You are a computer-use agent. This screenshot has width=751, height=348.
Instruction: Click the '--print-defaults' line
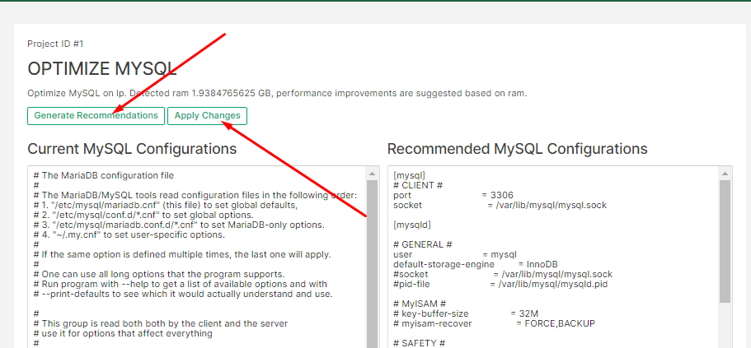182,294
